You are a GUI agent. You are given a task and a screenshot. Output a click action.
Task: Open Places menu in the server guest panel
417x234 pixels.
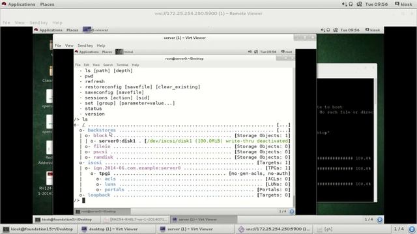point(107,52)
